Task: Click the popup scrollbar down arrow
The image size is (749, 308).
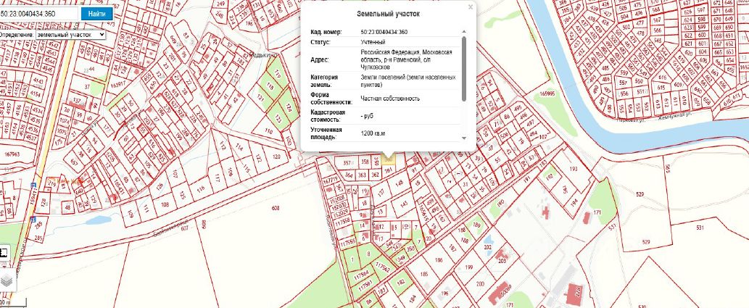Action: [464, 137]
